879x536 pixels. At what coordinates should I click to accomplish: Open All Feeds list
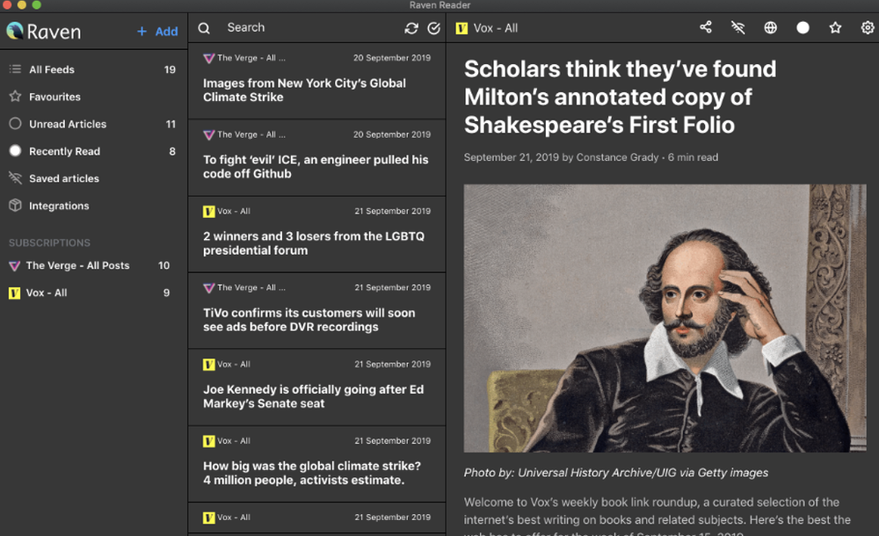click(x=92, y=69)
